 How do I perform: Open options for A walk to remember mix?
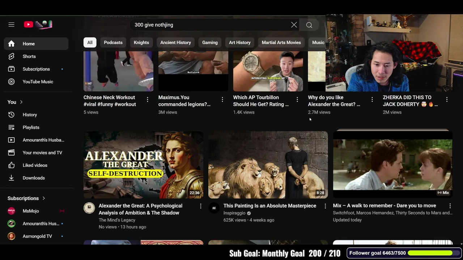point(450,206)
